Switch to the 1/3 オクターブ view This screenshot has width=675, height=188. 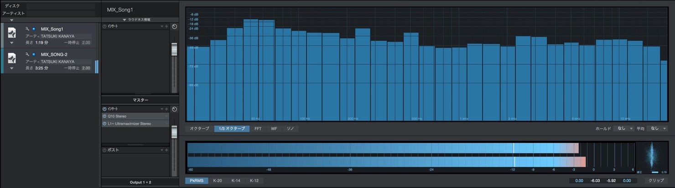pos(232,129)
